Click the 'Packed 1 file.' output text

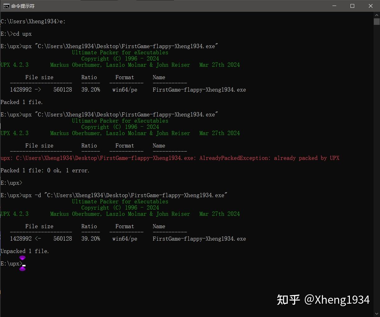pos(21,102)
